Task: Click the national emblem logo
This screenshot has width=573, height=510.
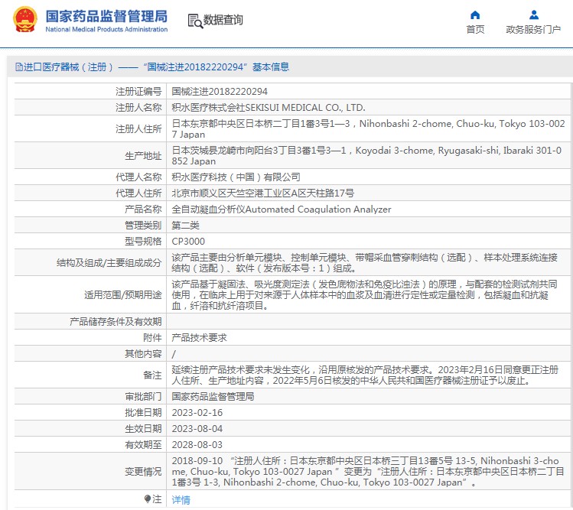Action: click(23, 20)
